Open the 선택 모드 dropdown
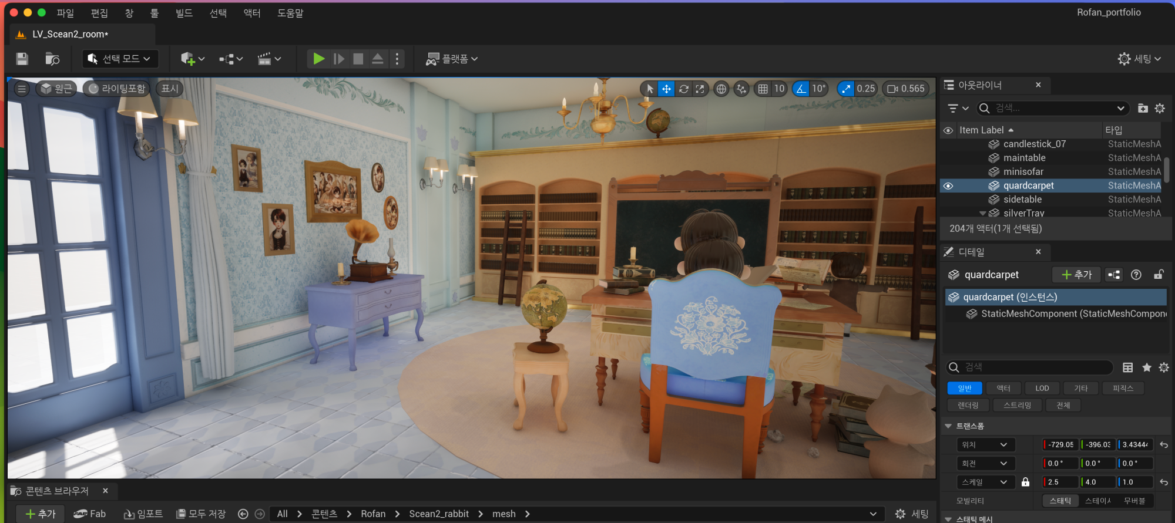Image resolution: width=1175 pixels, height=523 pixels. point(120,59)
